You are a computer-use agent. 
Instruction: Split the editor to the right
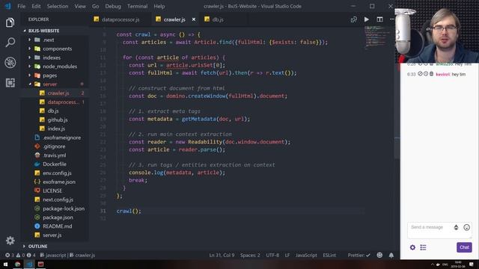379,19
